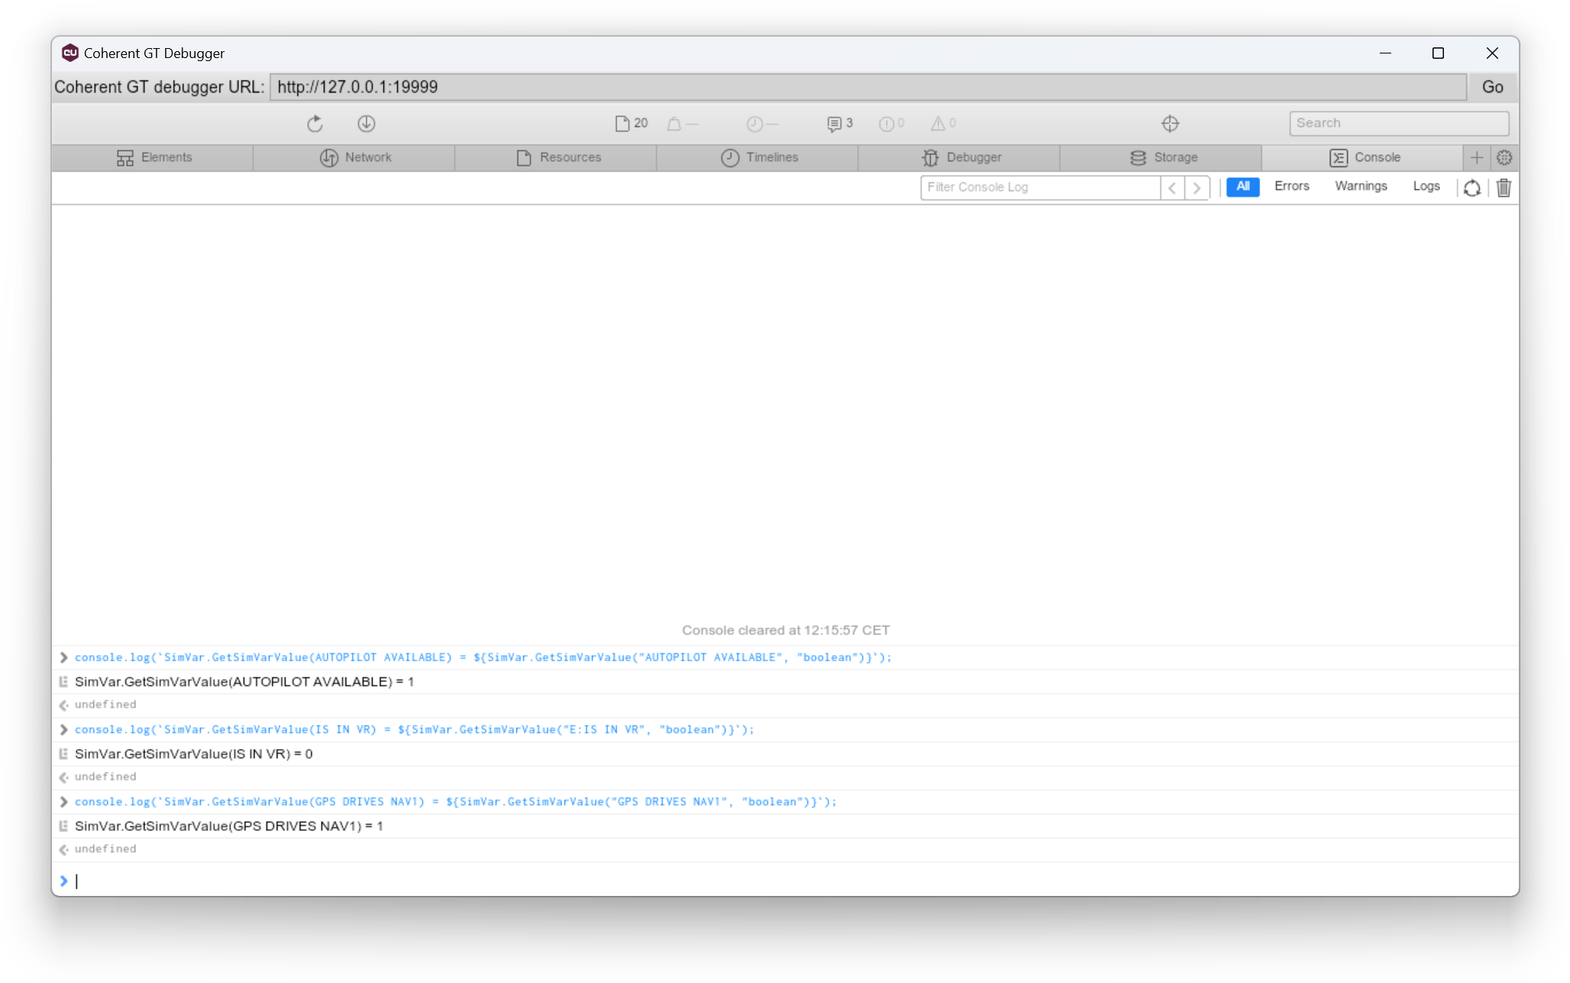The height and width of the screenshot is (983, 1570).
Task: Select the Logs filter toggle
Action: [x=1426, y=186]
